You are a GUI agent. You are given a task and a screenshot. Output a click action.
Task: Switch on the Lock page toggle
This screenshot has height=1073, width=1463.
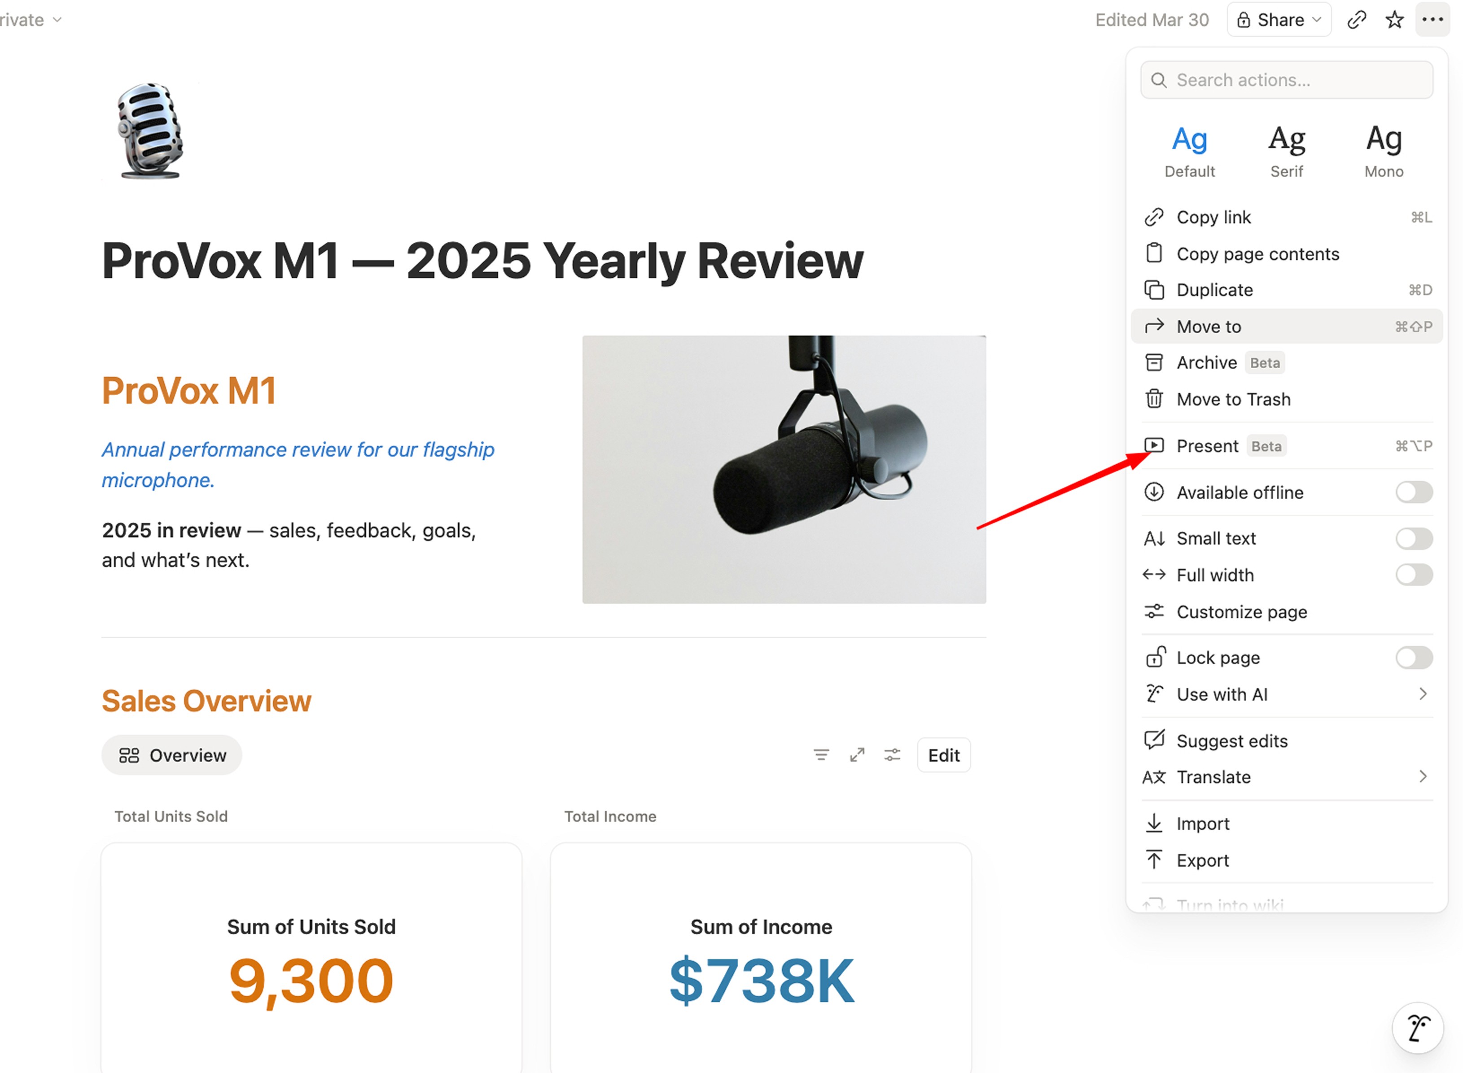pyautogui.click(x=1413, y=658)
